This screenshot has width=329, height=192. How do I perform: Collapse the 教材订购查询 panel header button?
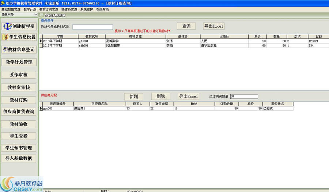(41, 15)
